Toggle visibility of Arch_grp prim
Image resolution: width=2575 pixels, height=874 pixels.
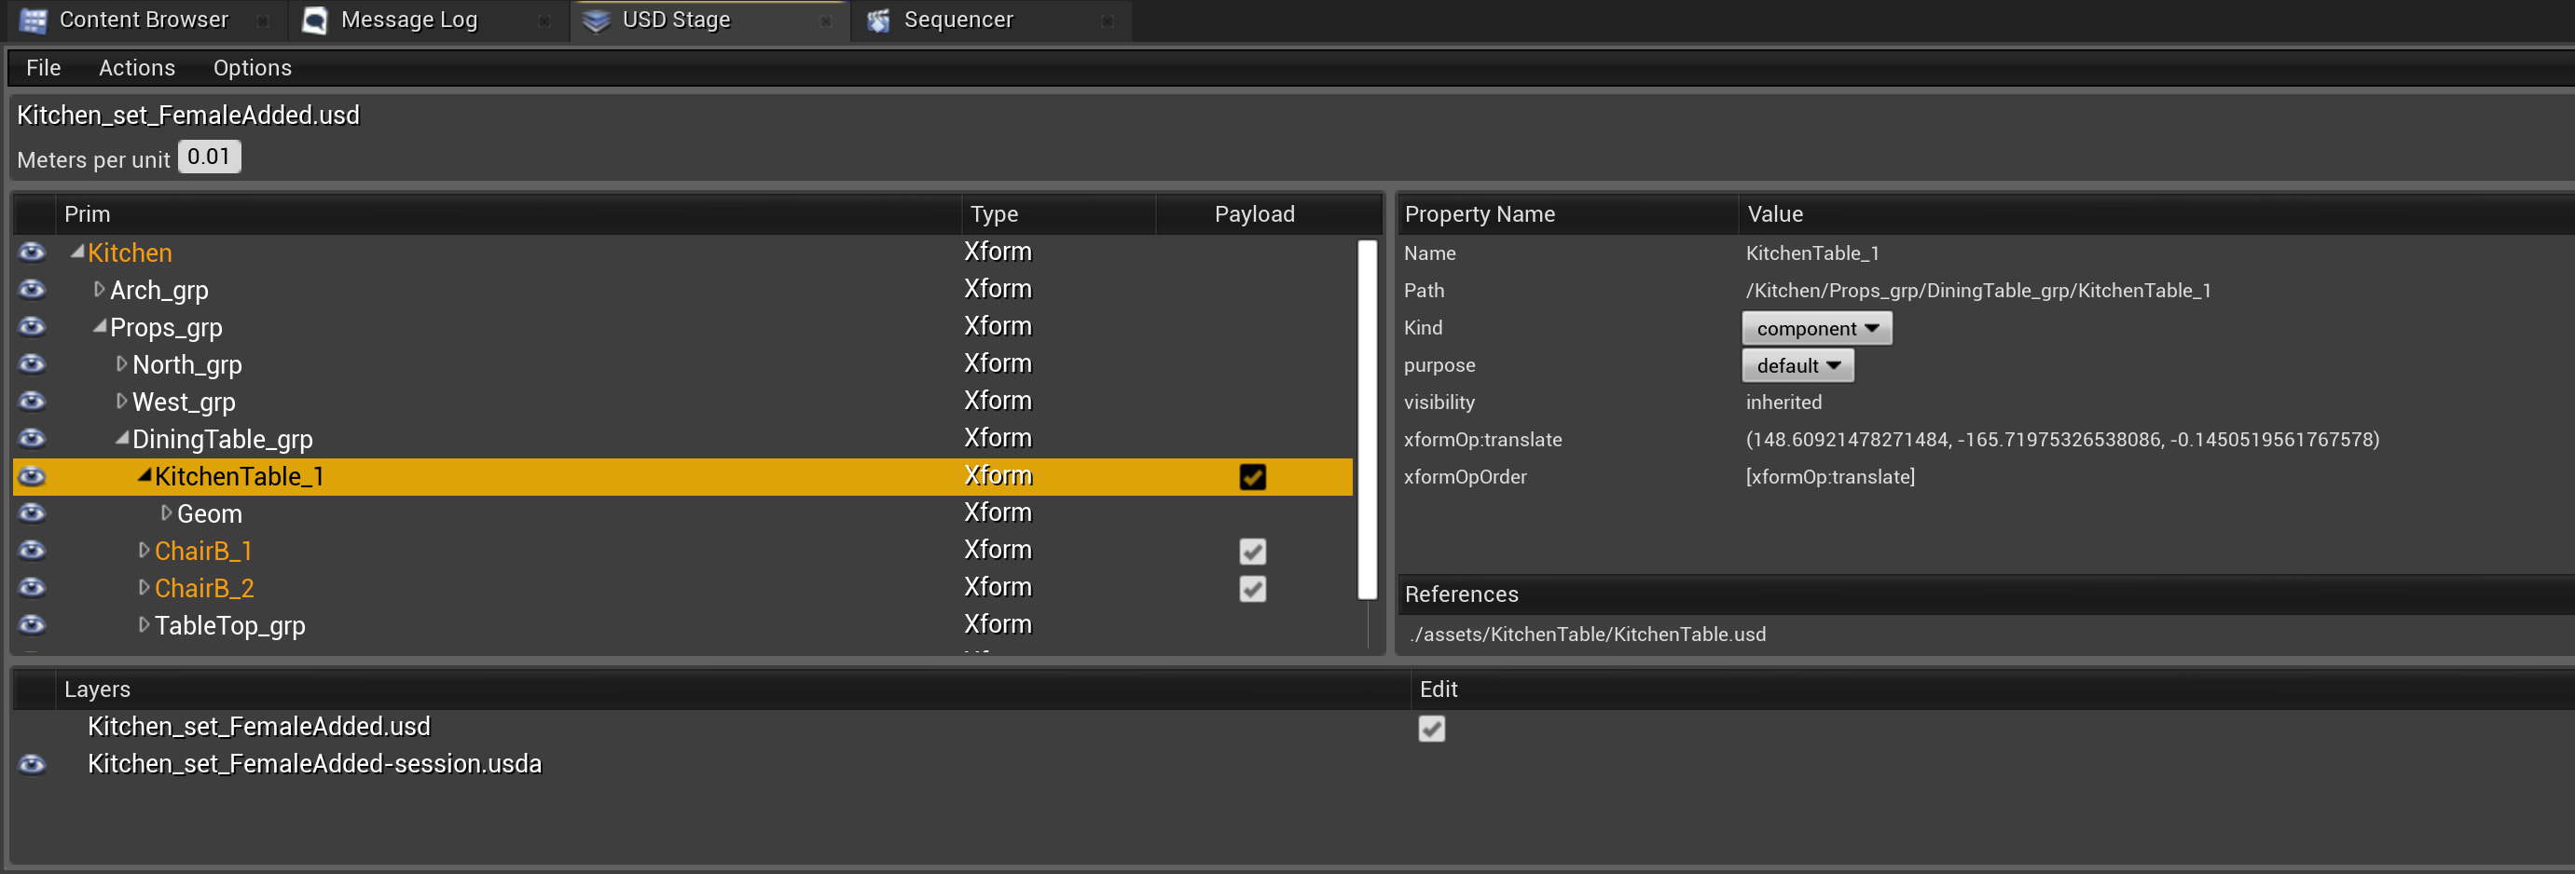[x=32, y=290]
